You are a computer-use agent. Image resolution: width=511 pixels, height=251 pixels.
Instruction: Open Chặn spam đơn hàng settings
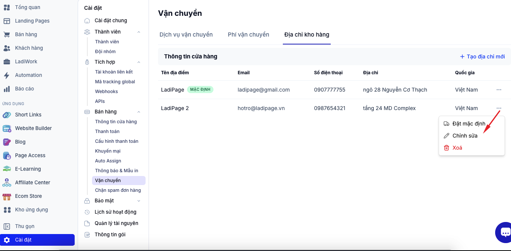click(x=118, y=190)
